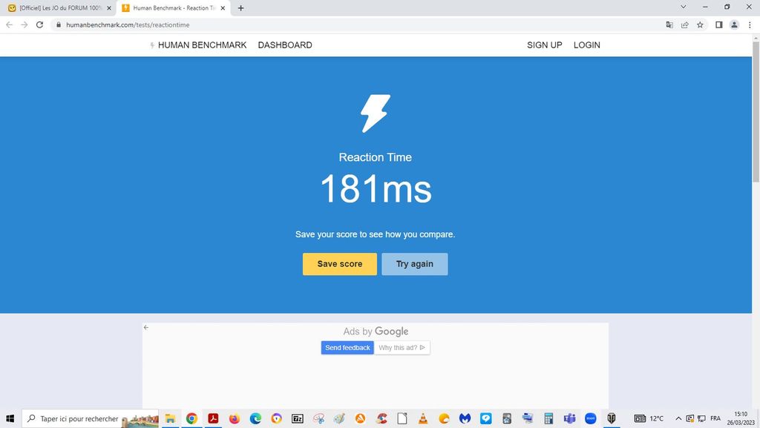The height and width of the screenshot is (428, 760).
Task: Open the Login link
Action: tap(586, 45)
